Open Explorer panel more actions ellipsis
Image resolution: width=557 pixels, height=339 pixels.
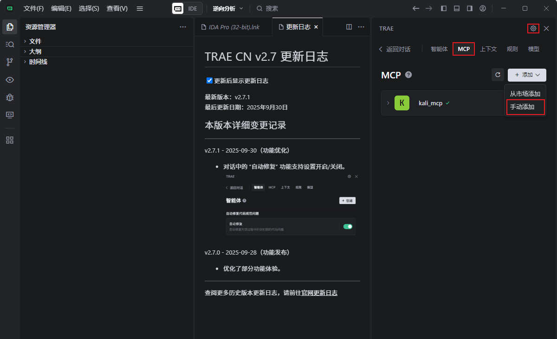pos(183,27)
